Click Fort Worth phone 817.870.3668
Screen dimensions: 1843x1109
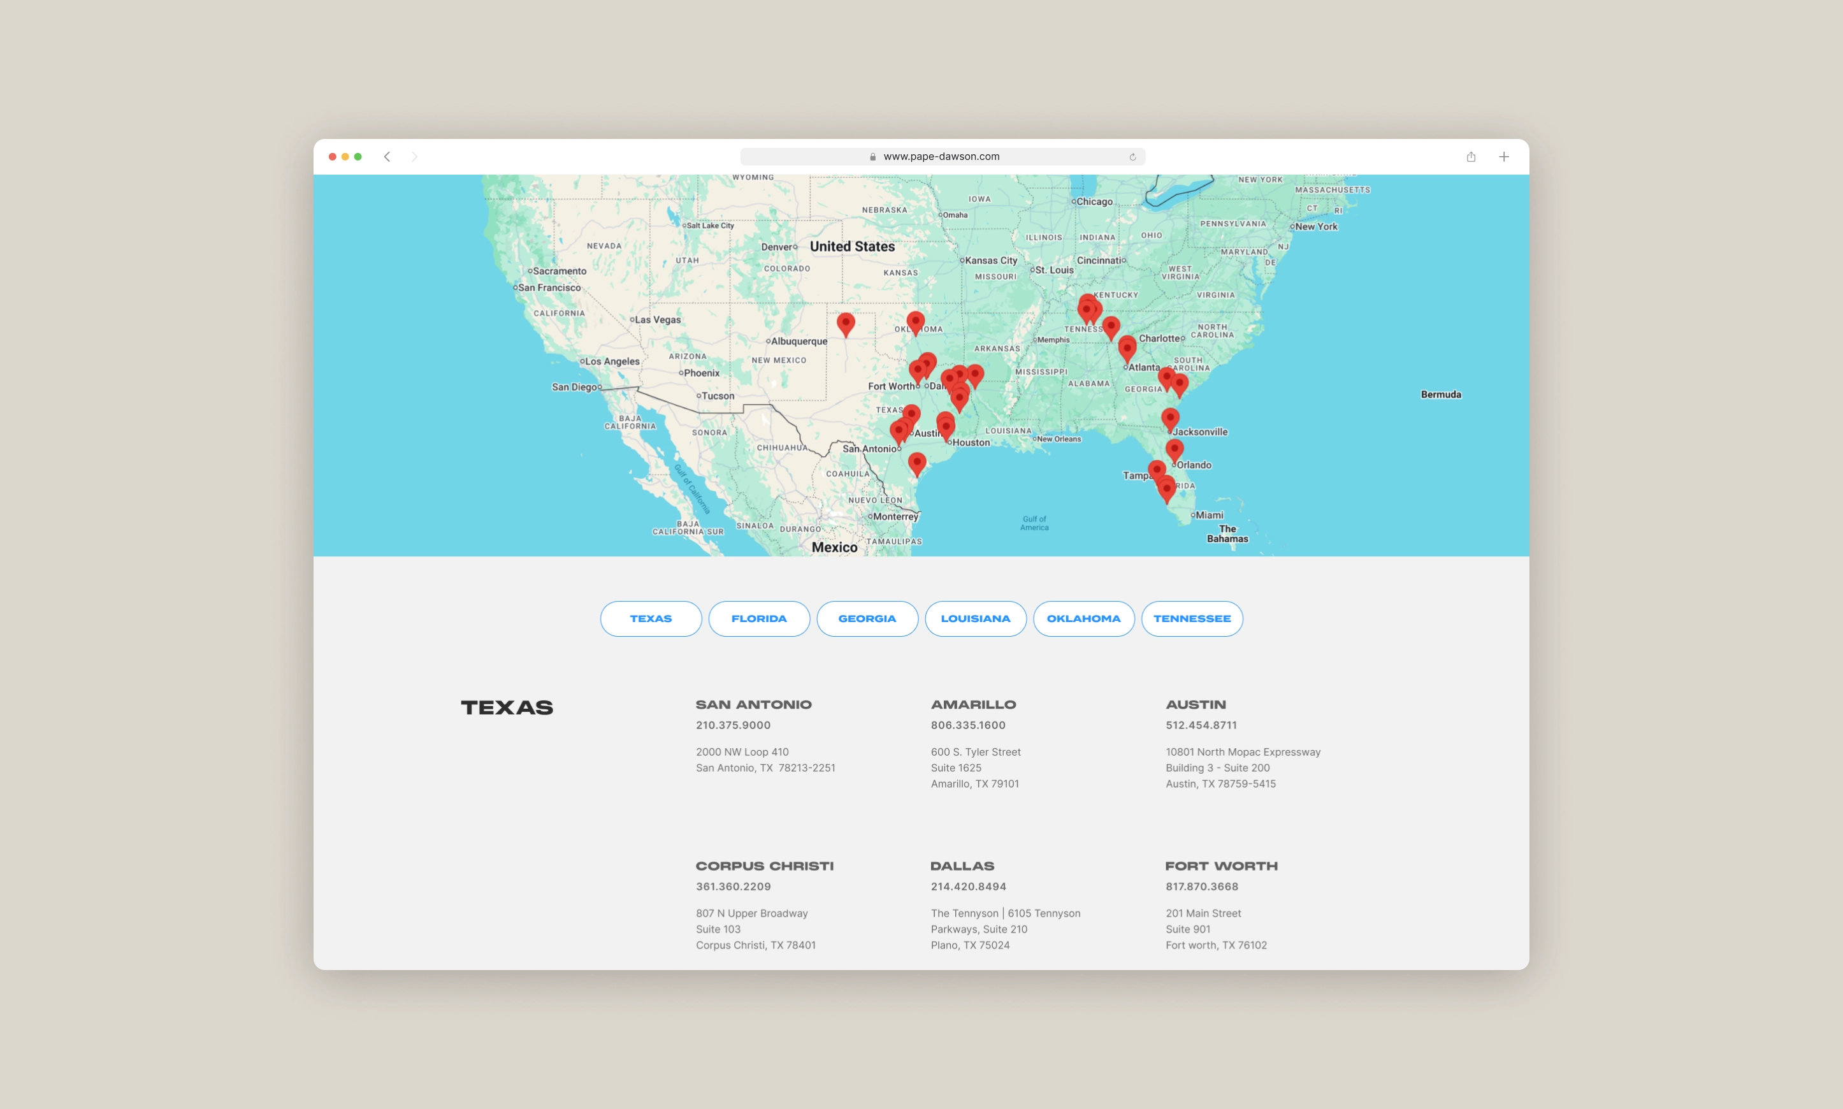pos(1202,887)
